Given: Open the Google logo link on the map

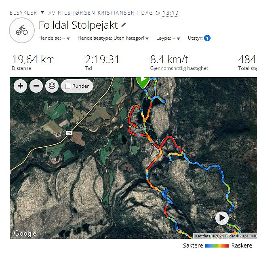Looking at the screenshot, I should click(25, 233).
